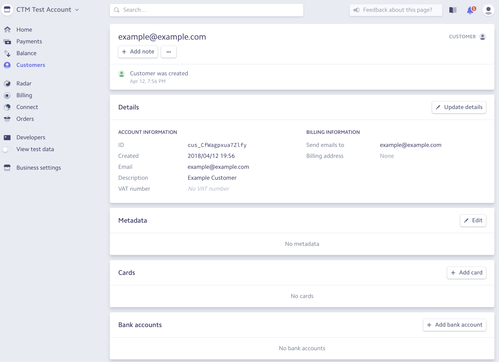Open Billing in the sidebar
Image resolution: width=499 pixels, height=362 pixels.
click(x=24, y=95)
